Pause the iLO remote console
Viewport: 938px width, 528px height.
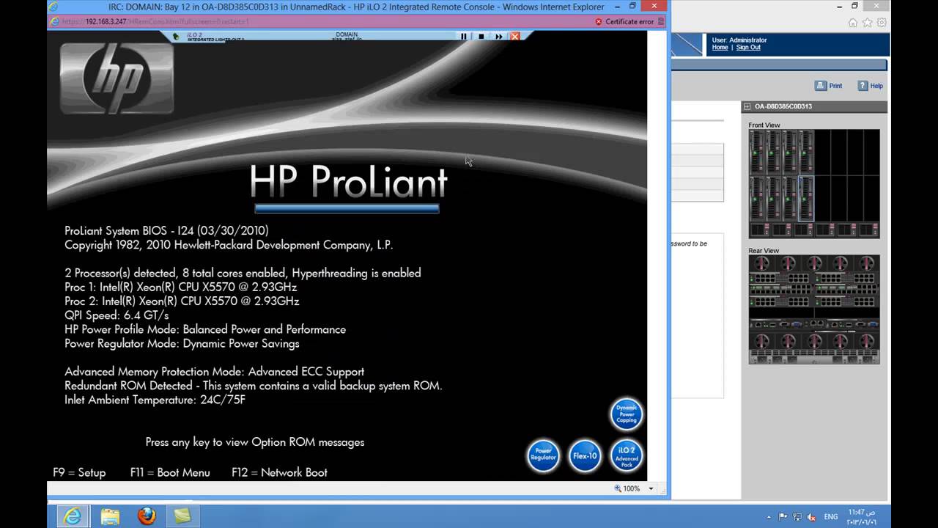463,36
